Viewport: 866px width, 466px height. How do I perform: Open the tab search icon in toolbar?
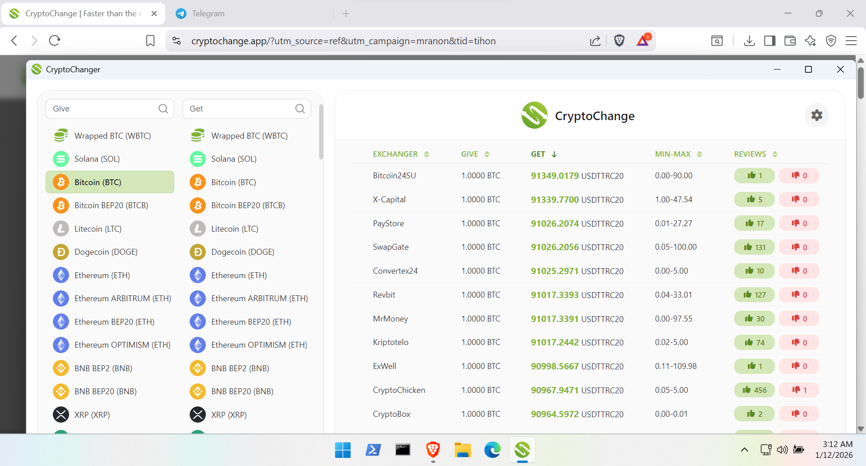click(x=717, y=41)
